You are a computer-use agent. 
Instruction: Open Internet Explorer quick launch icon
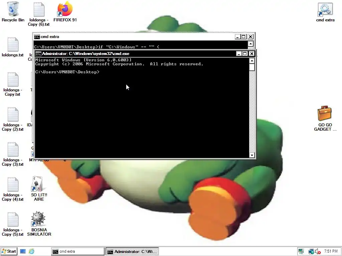(x=32, y=251)
